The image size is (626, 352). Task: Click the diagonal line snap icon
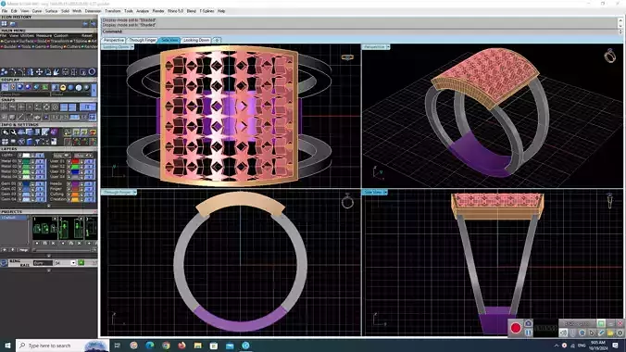(x=20, y=117)
